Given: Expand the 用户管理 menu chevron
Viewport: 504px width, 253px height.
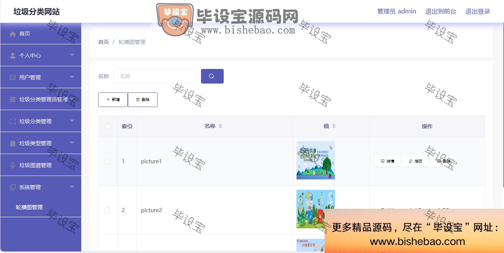Looking at the screenshot, I should point(72,77).
